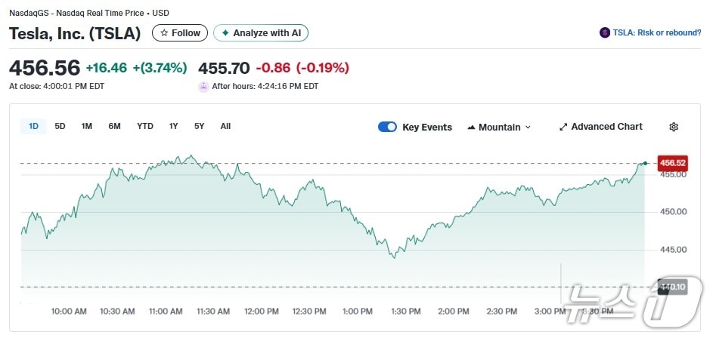This screenshot has height=338, width=713.
Task: Select the All time range tab
Action: [x=225, y=126]
